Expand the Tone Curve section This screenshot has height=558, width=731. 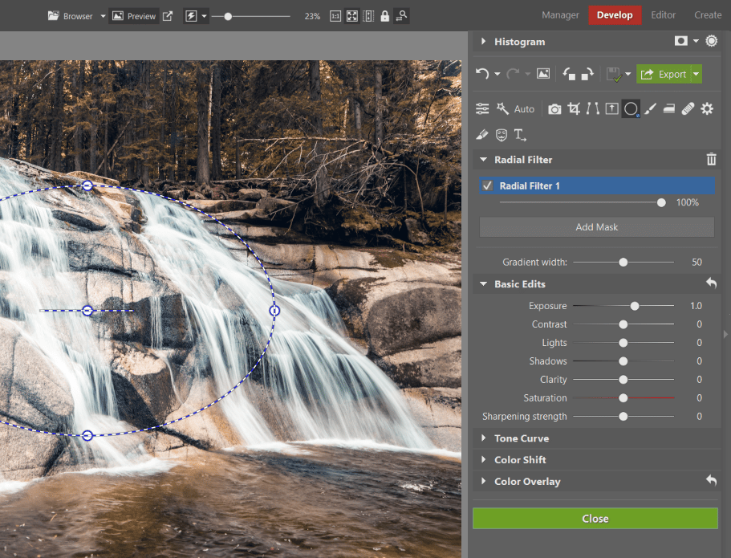(x=483, y=438)
